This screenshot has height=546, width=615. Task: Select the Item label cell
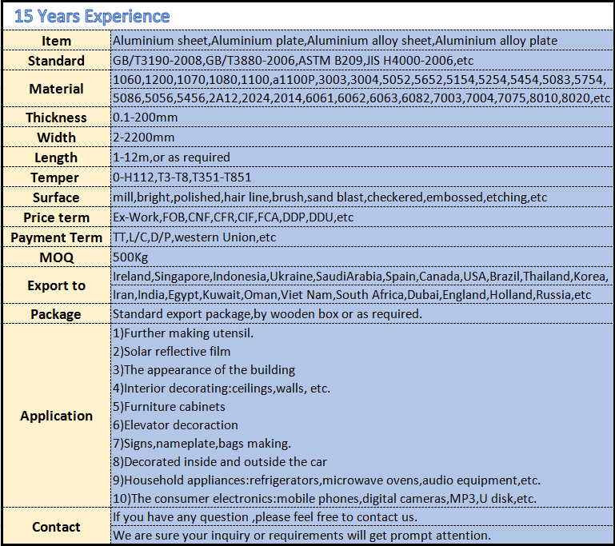[56, 41]
